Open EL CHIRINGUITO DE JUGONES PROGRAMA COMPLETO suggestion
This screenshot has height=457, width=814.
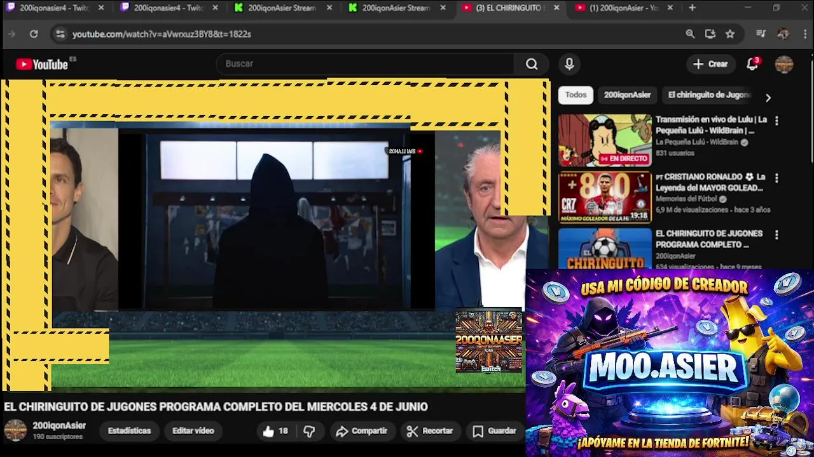pyautogui.click(x=709, y=239)
